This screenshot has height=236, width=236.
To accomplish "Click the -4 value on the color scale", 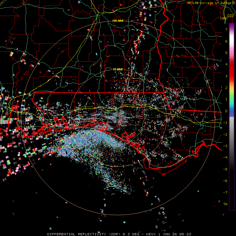I will tap(225, 158).
